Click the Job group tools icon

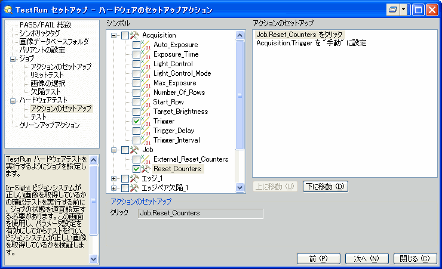tap(134, 150)
